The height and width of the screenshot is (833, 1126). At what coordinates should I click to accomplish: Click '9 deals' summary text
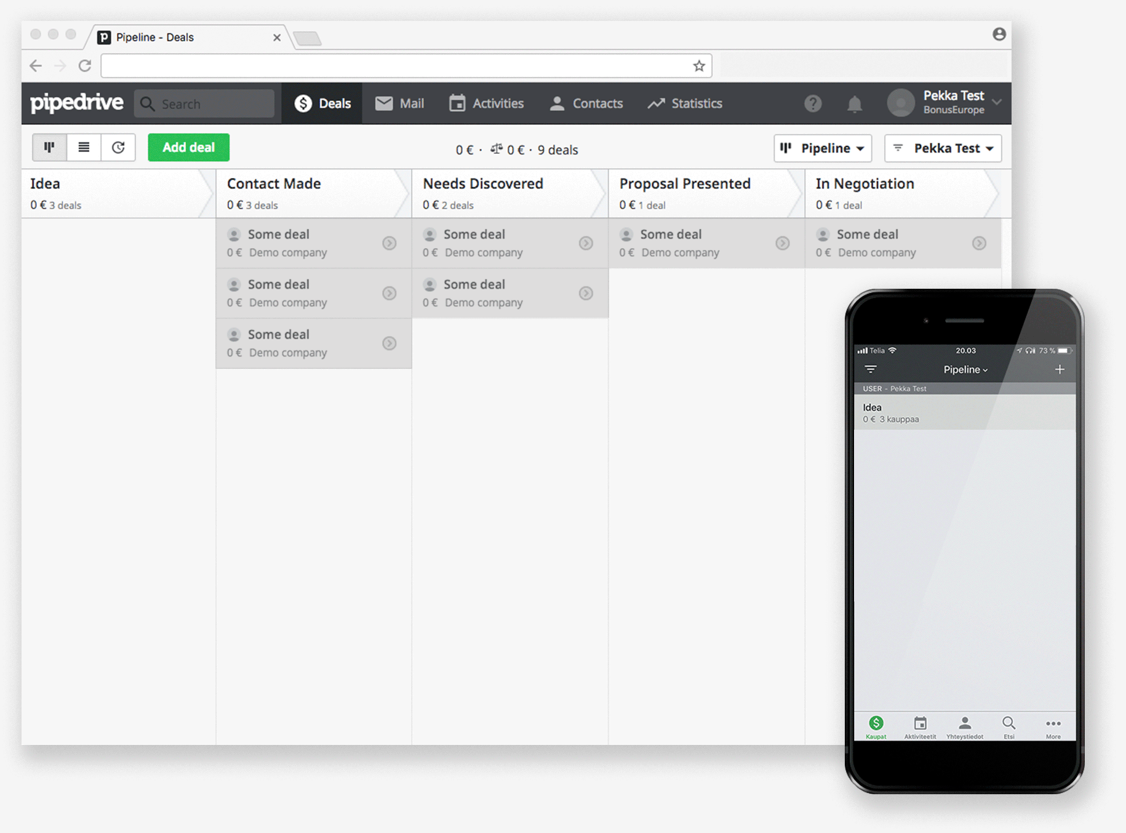click(x=557, y=150)
